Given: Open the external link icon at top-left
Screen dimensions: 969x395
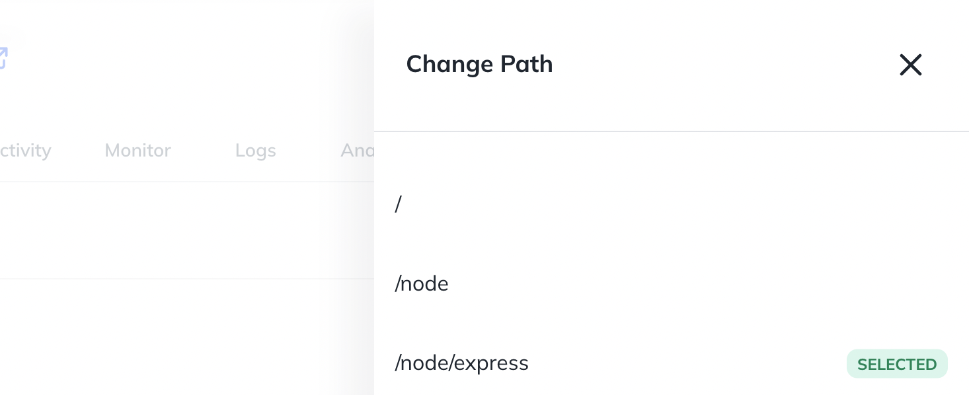Looking at the screenshot, I should pos(3,58).
